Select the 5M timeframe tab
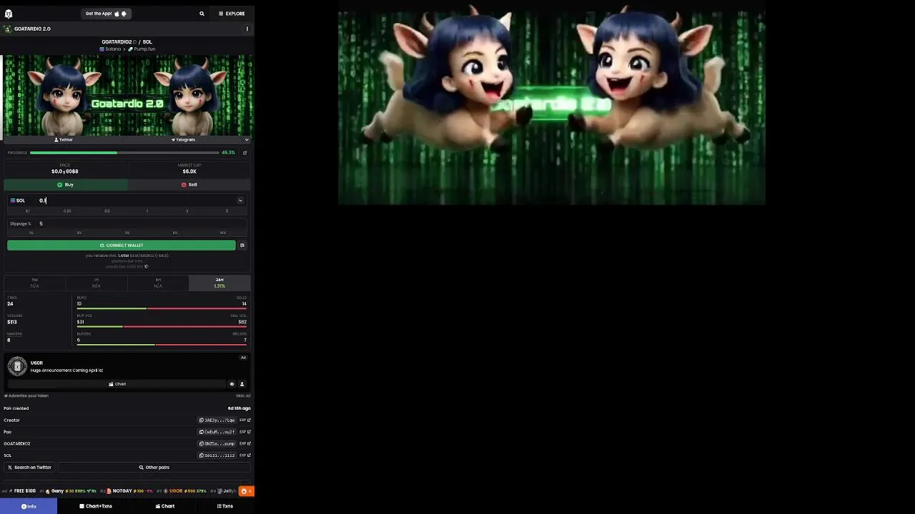The height and width of the screenshot is (514, 915). [x=34, y=283]
